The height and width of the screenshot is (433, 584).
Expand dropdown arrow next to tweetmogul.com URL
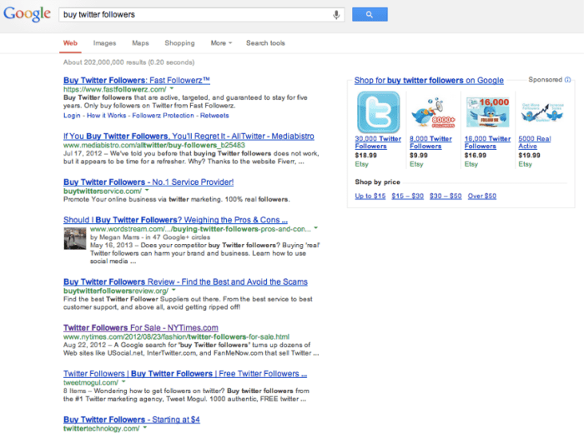(123, 381)
